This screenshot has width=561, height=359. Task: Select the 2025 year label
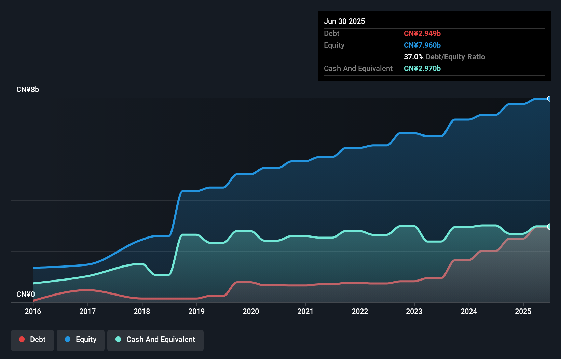click(523, 311)
